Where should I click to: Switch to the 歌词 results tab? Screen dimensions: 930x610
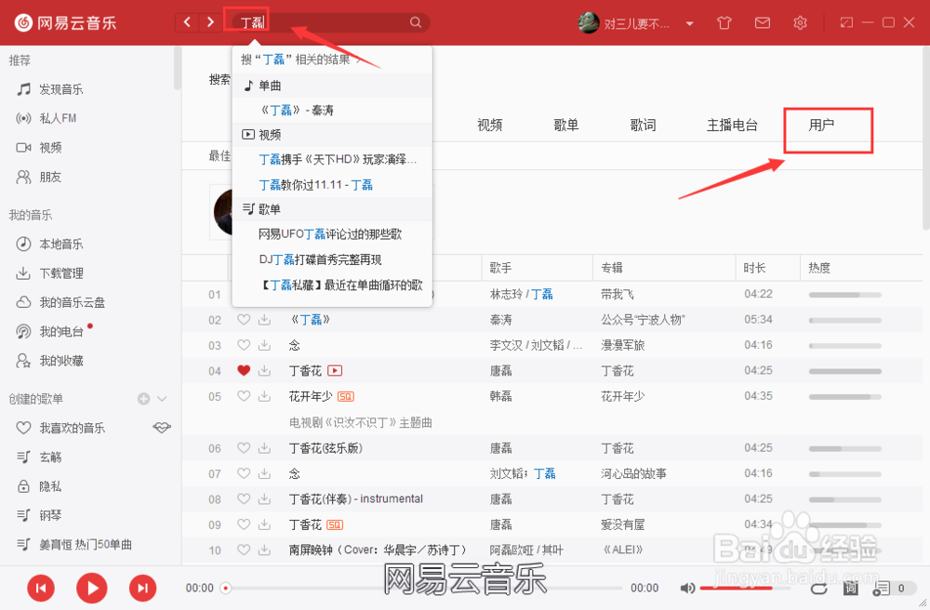coord(643,126)
